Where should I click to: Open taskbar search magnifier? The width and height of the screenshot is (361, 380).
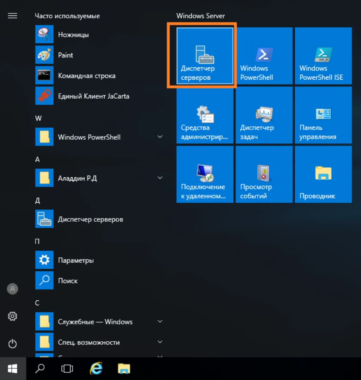pyautogui.click(x=40, y=369)
